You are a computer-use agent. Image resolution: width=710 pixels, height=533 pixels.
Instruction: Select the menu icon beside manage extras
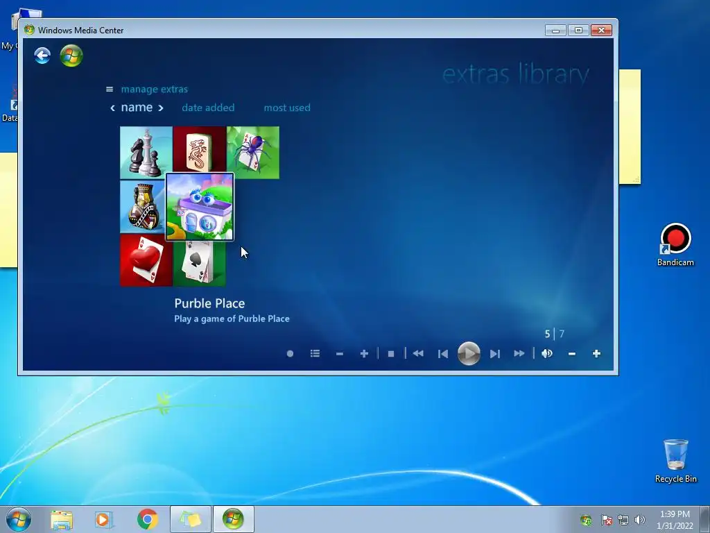109,90
